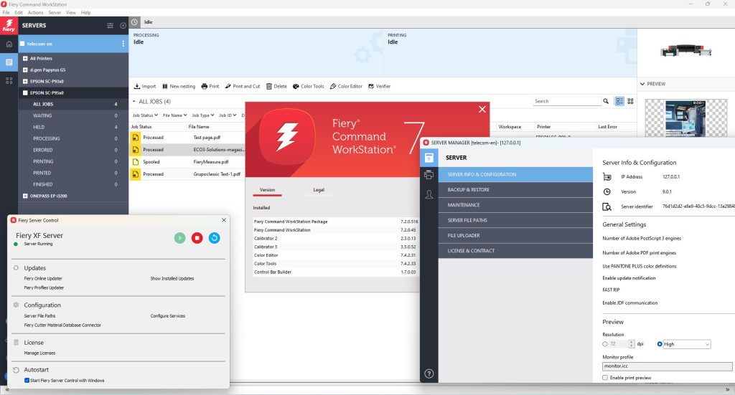The height and width of the screenshot is (395, 735).
Task: Switch to list view icon
Action: 619,101
